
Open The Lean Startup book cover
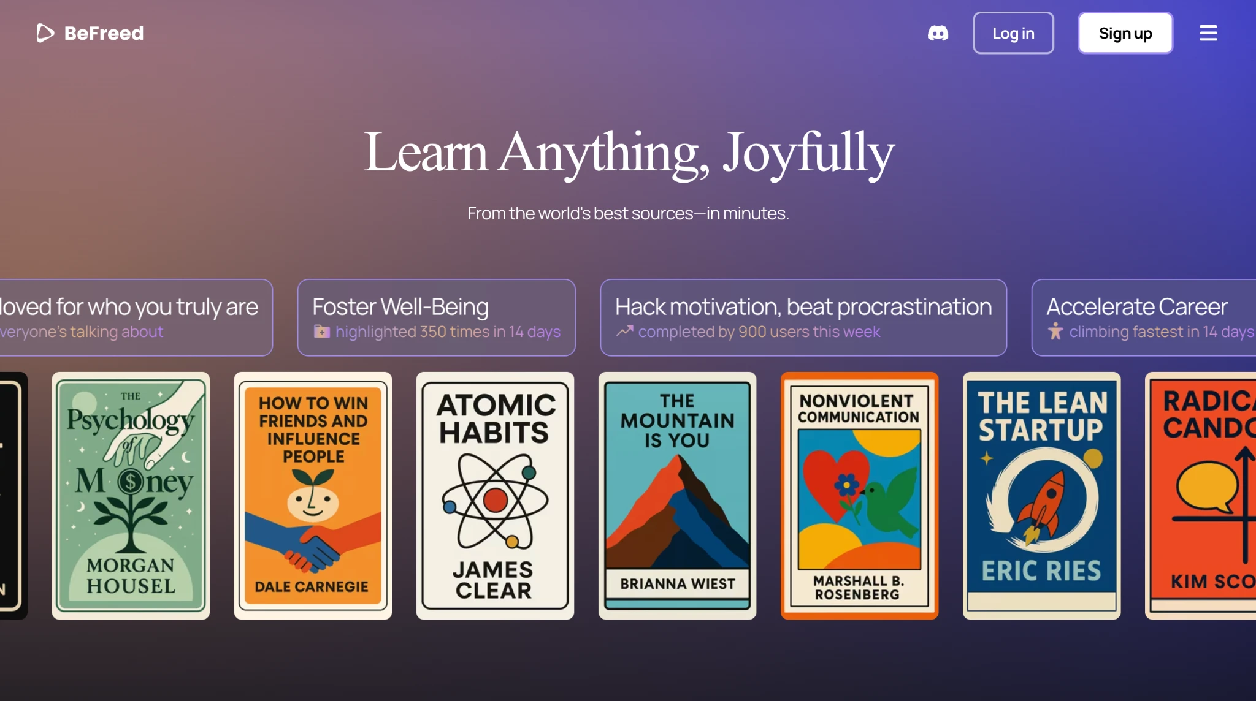coord(1041,495)
